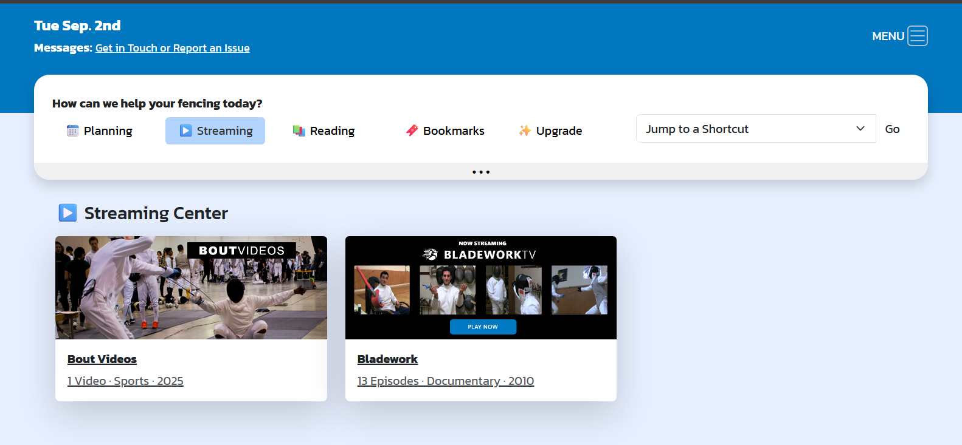Viewport: 962px width, 445px height.
Task: Click the Upgrade label text
Action: click(559, 131)
